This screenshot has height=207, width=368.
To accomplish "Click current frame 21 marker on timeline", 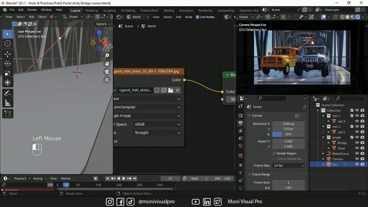I will (x=66, y=185).
